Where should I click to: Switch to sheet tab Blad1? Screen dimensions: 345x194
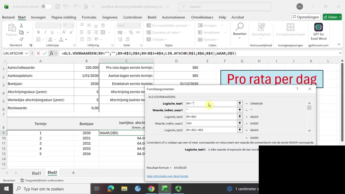pyautogui.click(x=37, y=173)
